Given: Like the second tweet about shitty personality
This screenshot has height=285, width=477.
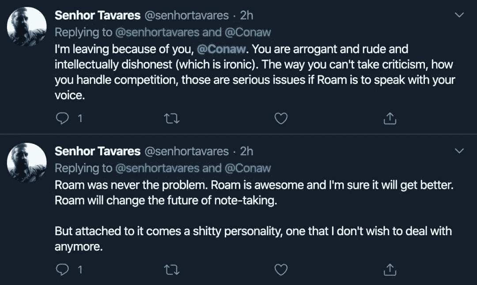Looking at the screenshot, I should coord(281,269).
